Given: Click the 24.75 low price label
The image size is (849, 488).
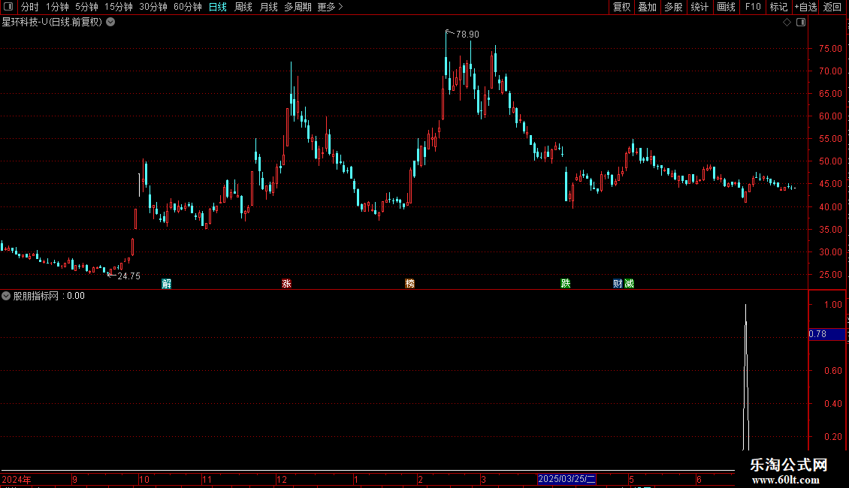Looking at the screenshot, I should (129, 276).
